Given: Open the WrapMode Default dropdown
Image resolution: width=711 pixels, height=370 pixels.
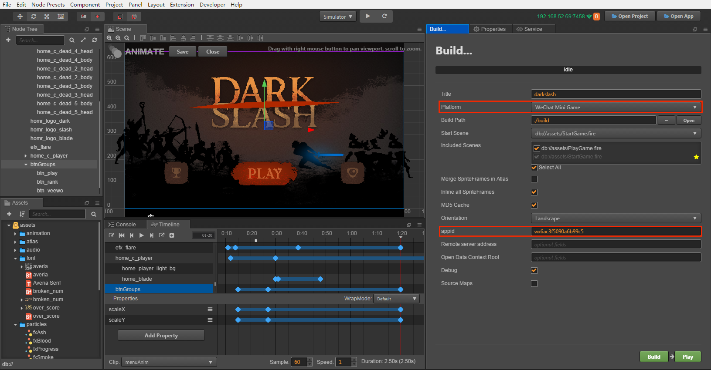Looking at the screenshot, I should coord(396,299).
